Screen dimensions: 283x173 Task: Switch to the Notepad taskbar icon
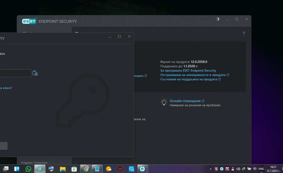pyautogui.click(x=97, y=169)
